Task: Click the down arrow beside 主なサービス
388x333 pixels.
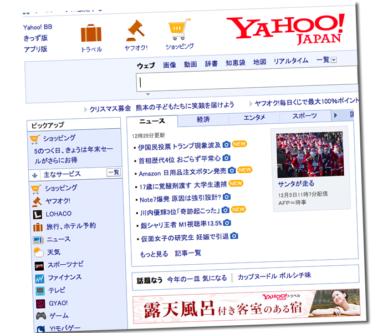Action: pyautogui.click(x=34, y=176)
